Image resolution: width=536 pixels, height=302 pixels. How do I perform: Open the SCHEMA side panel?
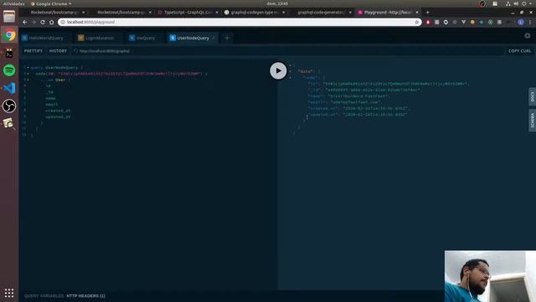coord(533,120)
